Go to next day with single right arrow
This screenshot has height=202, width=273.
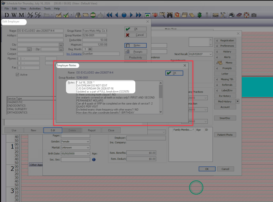(x=131, y=15)
